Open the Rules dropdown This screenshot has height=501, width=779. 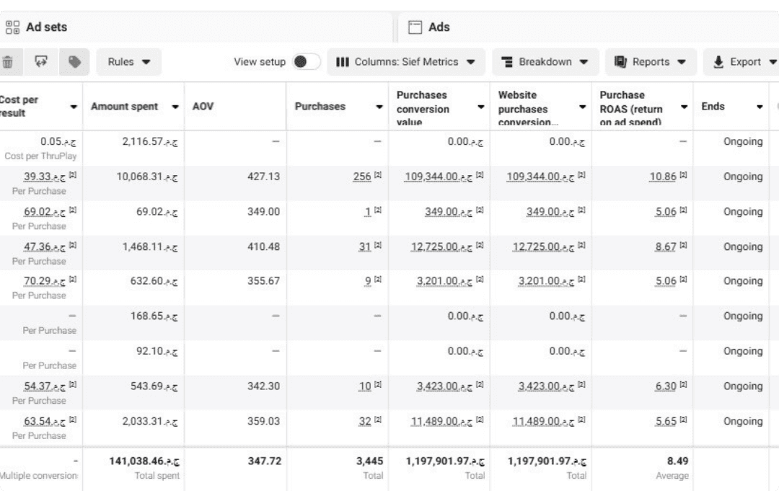pyautogui.click(x=128, y=62)
